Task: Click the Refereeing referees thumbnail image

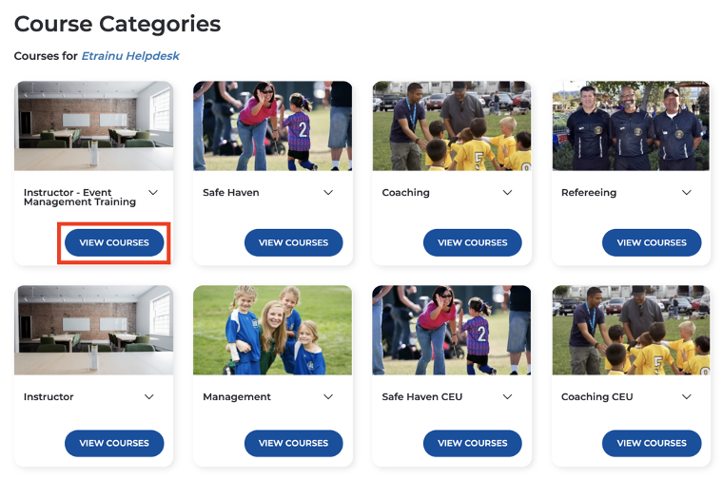Action: coord(631,125)
